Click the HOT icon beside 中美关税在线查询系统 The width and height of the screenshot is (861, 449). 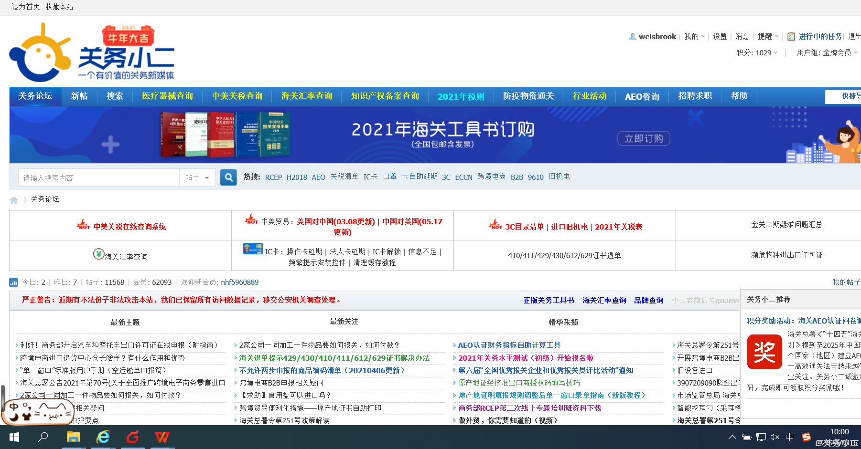(x=83, y=224)
